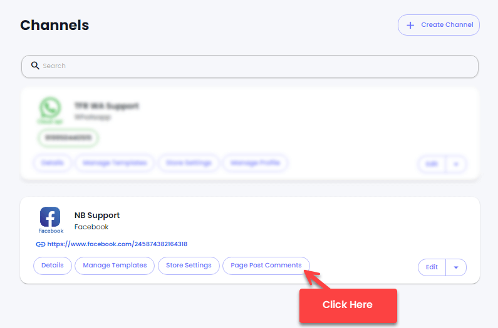498x328 pixels.
Task: Click the link chain icon beside URL
Action: pos(40,244)
